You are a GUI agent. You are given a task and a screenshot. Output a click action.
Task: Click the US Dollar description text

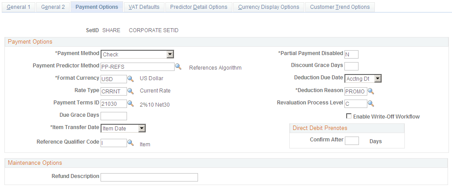(152, 78)
